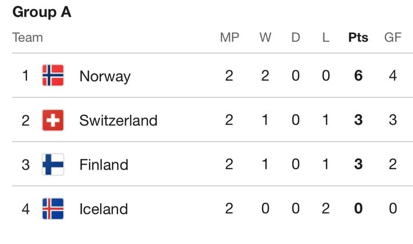Click the D column header
The width and height of the screenshot is (413, 244).
tap(295, 37)
